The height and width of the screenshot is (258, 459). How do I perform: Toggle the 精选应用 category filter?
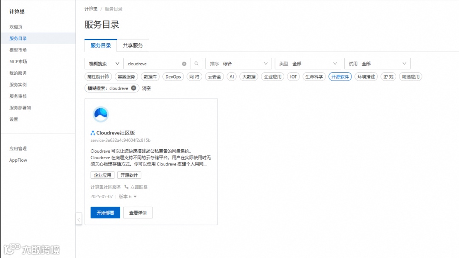click(x=411, y=76)
